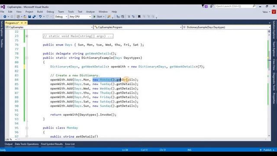The width and height of the screenshot is (277, 156).
Task: Click the Navigate Backward toolbar icon
Action: (x=5, y=16)
